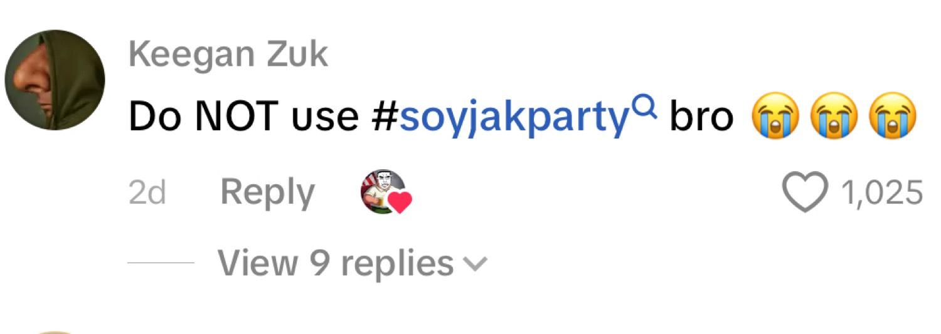Expand View 9 replies

[x=352, y=263]
